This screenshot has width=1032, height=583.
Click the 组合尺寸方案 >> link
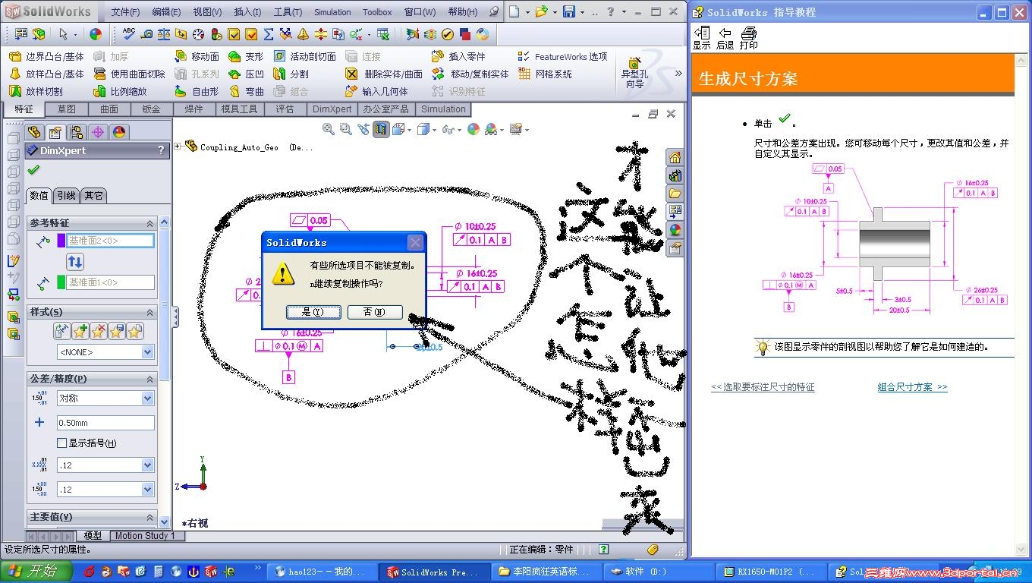coord(912,387)
